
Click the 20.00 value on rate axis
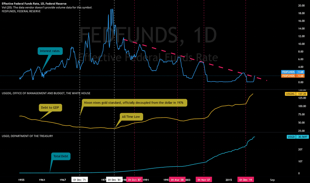click(x=301, y=6)
